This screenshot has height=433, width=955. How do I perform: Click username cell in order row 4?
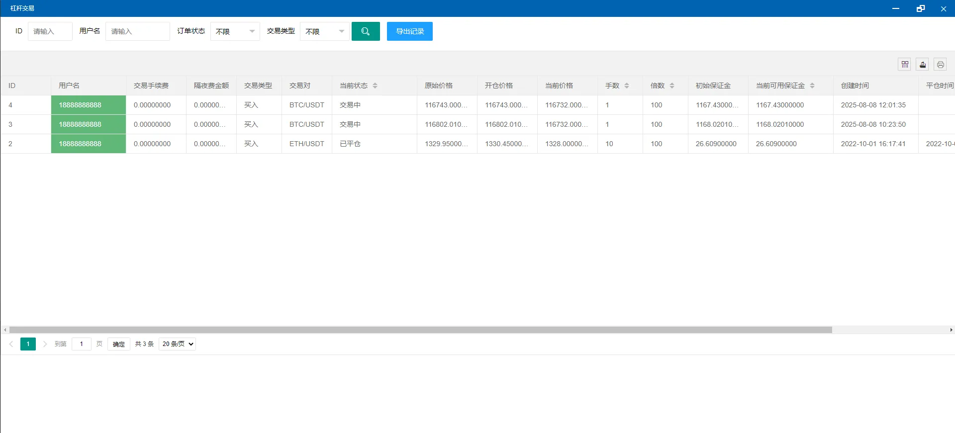(x=89, y=105)
